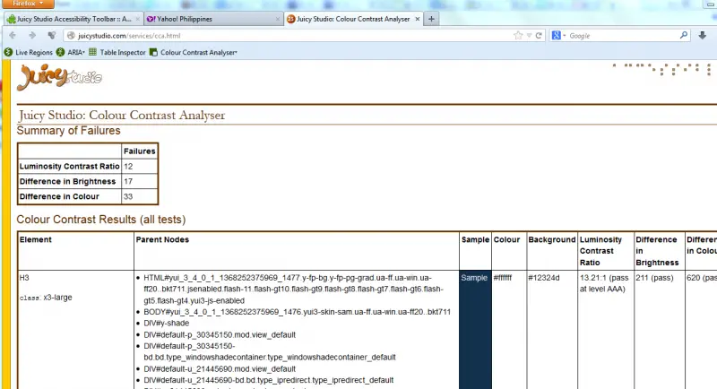Open the URL history dropdown arrow
Screen dimensions: 717x389
point(529,35)
